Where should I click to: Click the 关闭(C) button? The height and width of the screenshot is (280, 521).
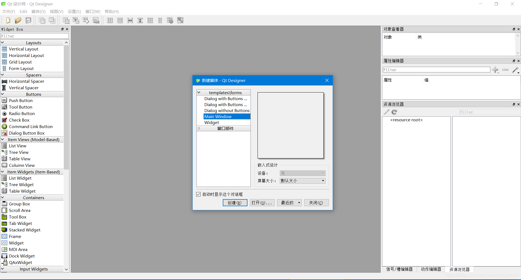pyautogui.click(x=316, y=203)
